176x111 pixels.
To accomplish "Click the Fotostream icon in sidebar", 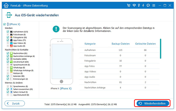I will coord(11,34).
